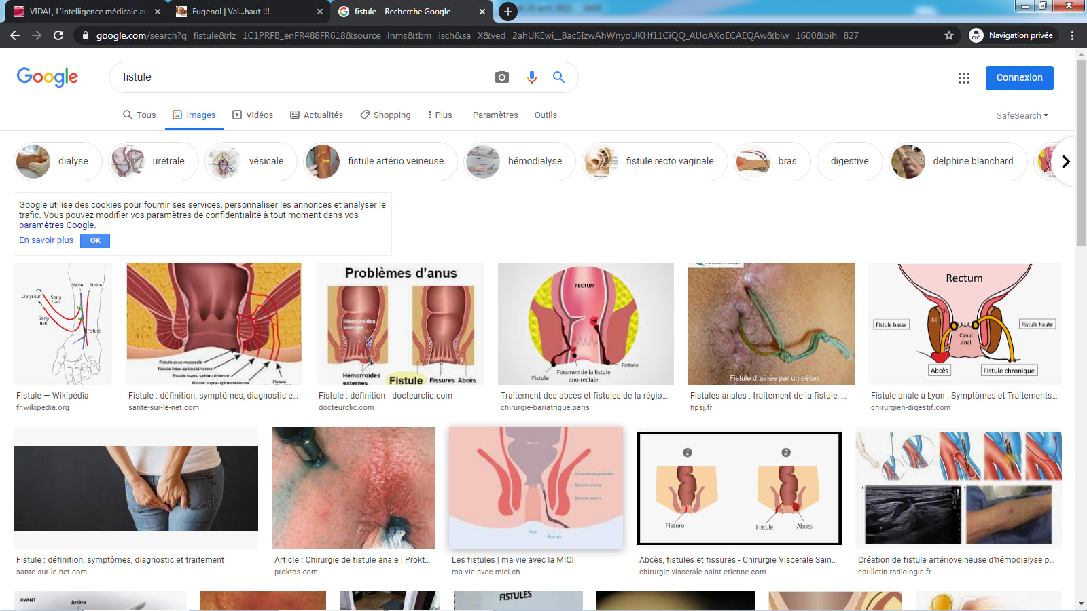Click the camera search-by-image icon
The image size is (1087, 611).
pos(501,77)
